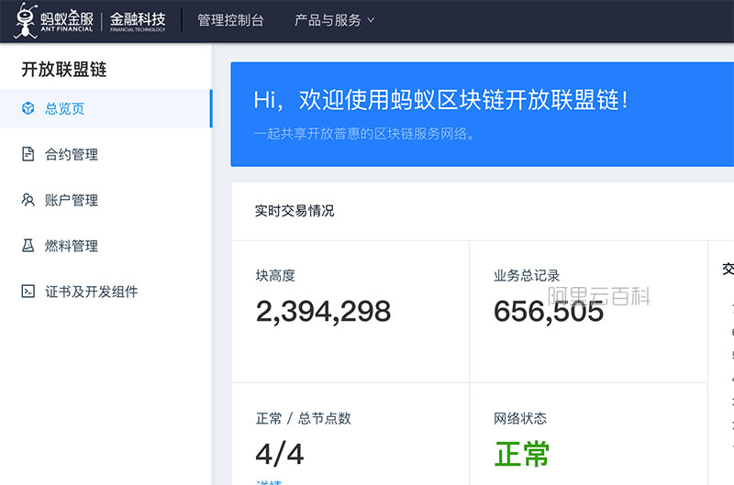Select 总览页 in the sidebar
Image resolution: width=734 pixels, height=485 pixels.
106,108
